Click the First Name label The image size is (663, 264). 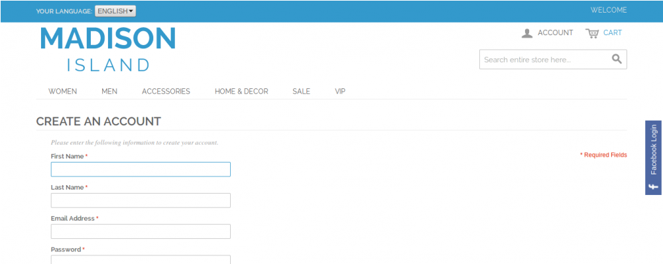click(x=67, y=156)
